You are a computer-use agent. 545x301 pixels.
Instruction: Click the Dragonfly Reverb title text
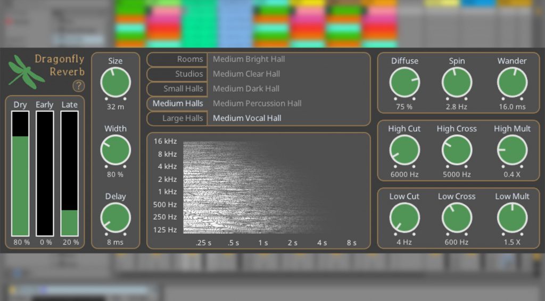pos(60,65)
